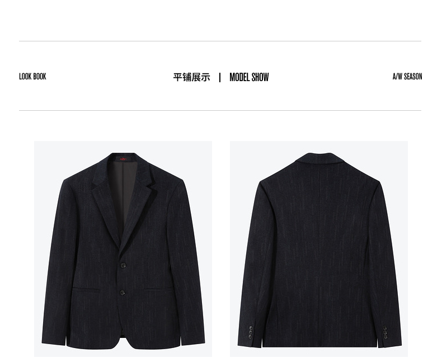The width and height of the screenshot is (442, 362).
Task: Click the LOOK BOOK label
Action: pos(32,77)
